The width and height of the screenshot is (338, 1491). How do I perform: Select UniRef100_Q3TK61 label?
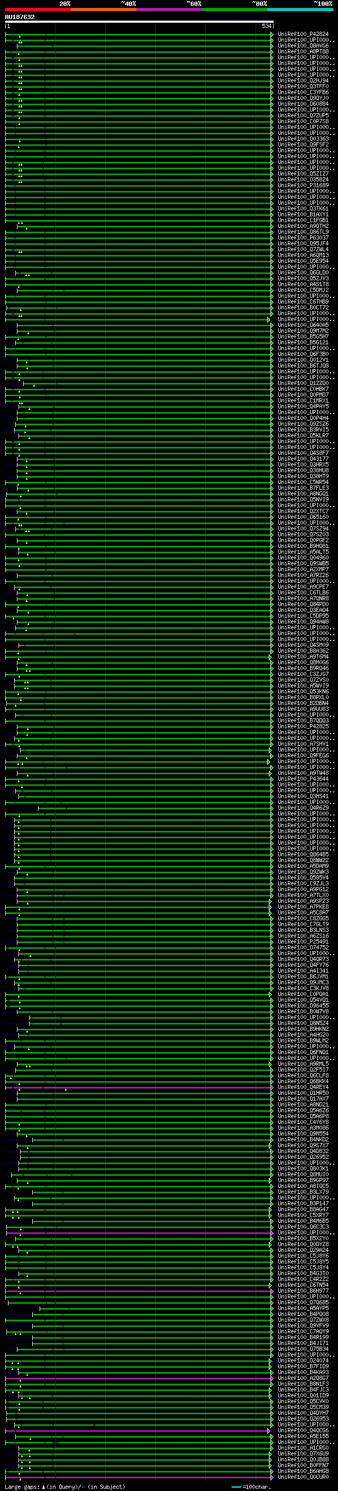pyautogui.click(x=303, y=208)
